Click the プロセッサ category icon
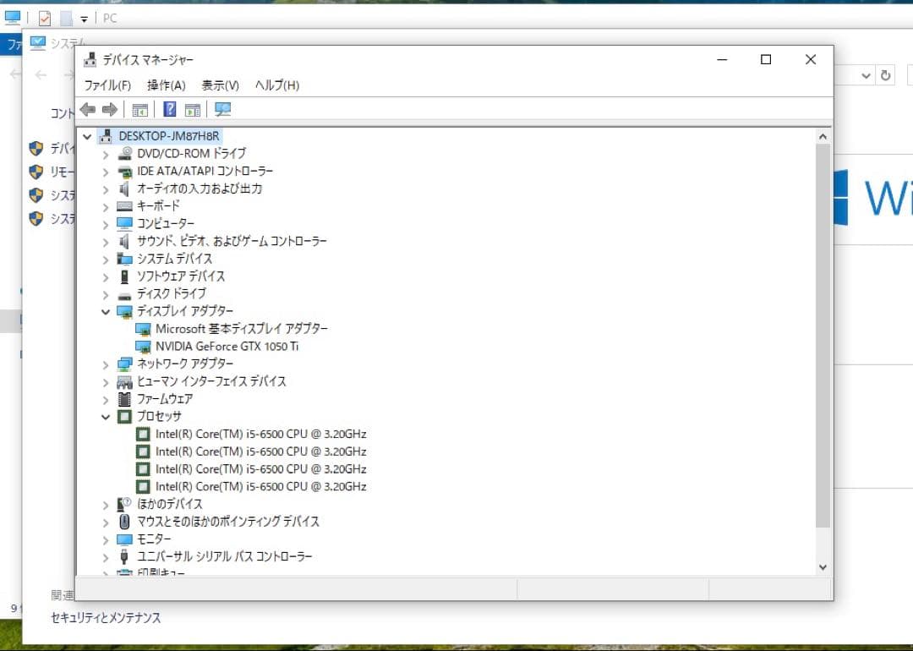 tap(124, 416)
